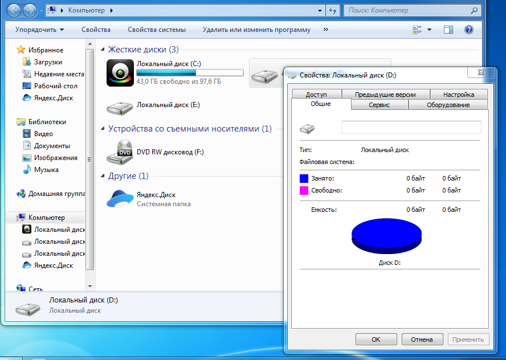Image resolution: width=506 pixels, height=360 pixels.
Task: Switch to the Сервис tab
Action: click(379, 105)
